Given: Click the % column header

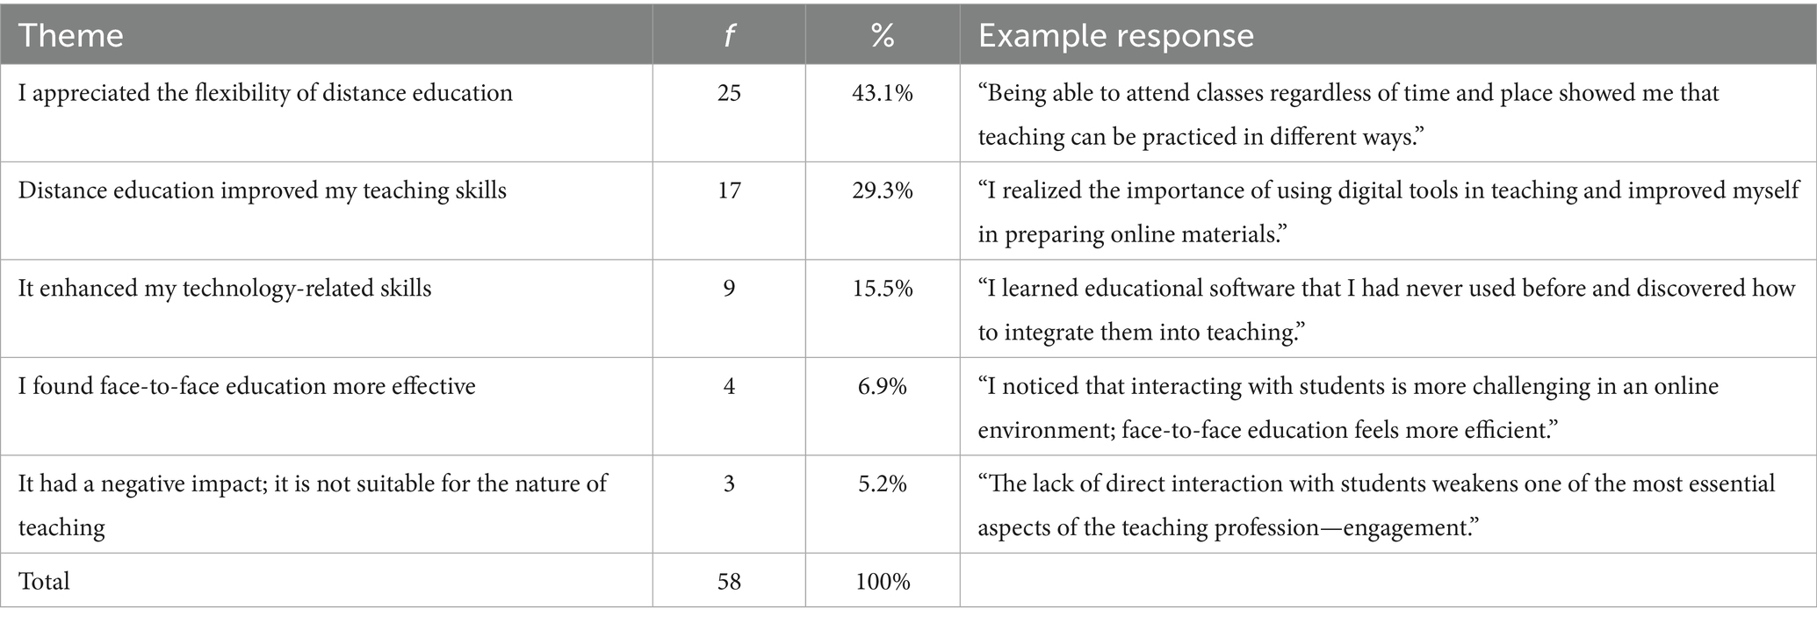Looking at the screenshot, I should click(x=882, y=36).
